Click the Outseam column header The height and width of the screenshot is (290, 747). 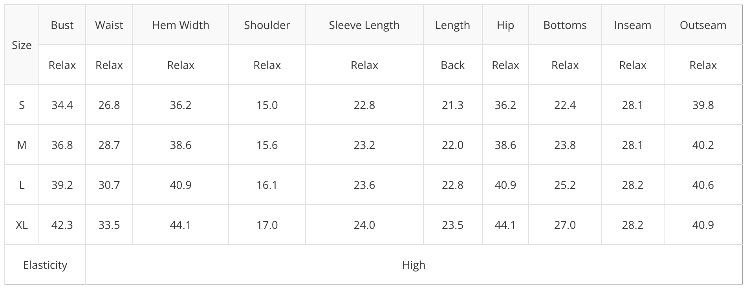703,25
